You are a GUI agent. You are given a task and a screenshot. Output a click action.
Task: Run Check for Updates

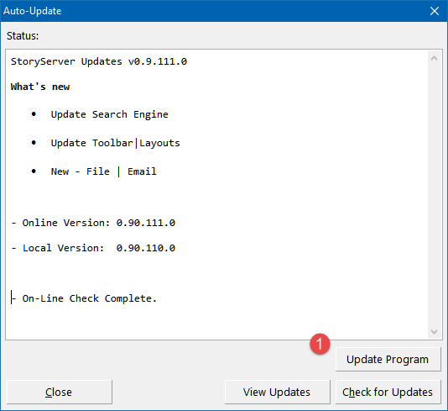coord(388,392)
